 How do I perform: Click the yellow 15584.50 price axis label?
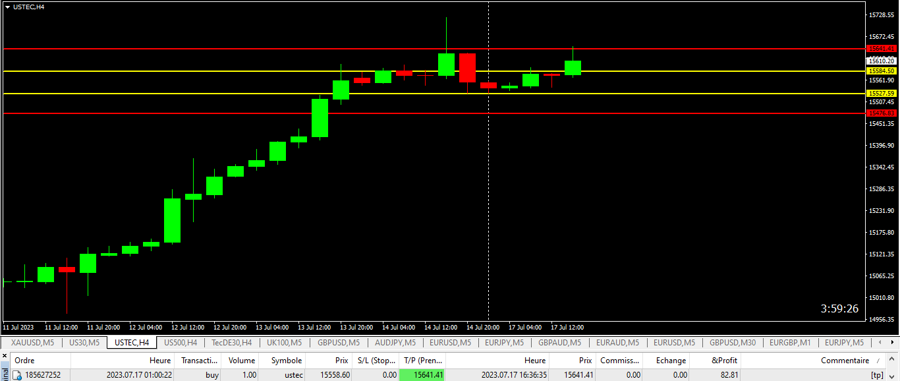[x=882, y=71]
